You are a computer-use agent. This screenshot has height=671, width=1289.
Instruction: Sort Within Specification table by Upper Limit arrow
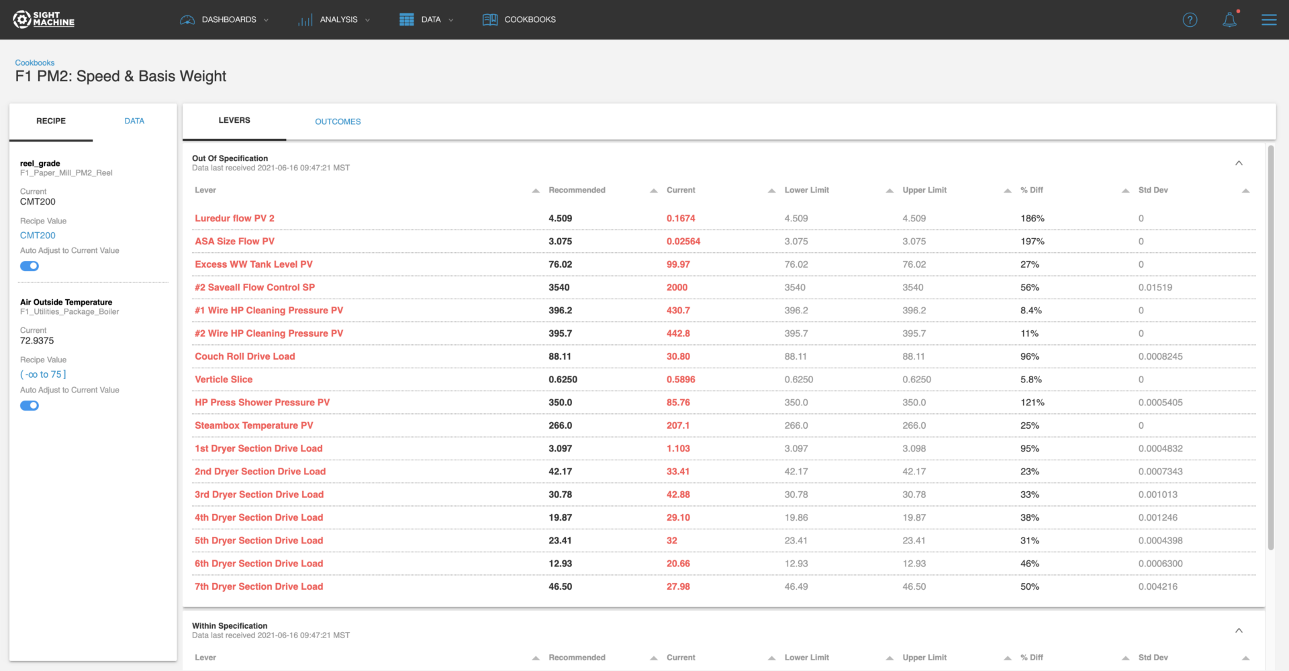(x=1008, y=658)
